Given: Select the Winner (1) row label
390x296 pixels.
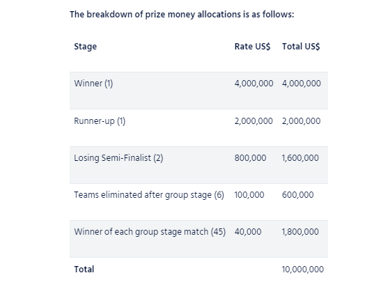Looking at the screenshot, I should point(93,84).
